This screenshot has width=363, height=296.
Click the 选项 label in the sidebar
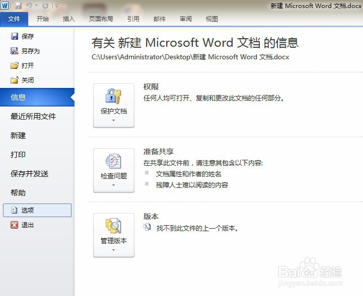click(x=28, y=210)
